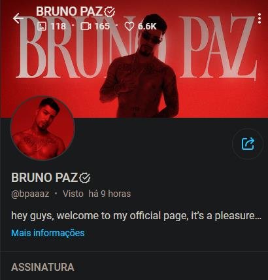Go back using the left arrow
The height and width of the screenshot is (280, 268).
(18, 18)
